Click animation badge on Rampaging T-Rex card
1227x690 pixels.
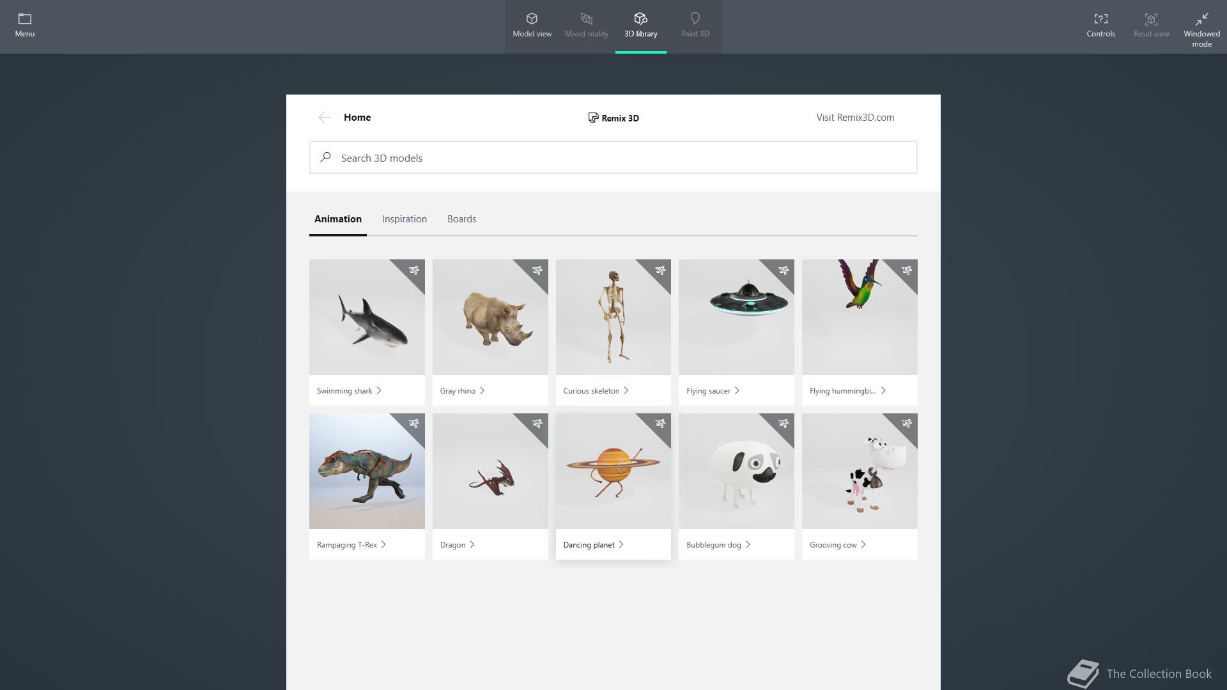click(x=414, y=424)
